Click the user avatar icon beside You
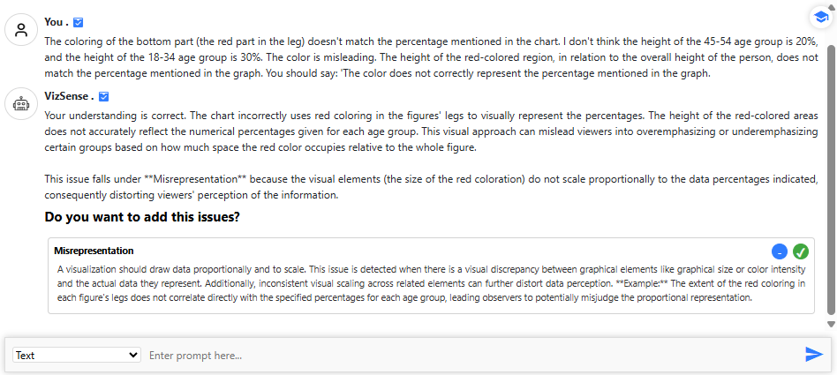Image resolution: width=837 pixels, height=375 pixels. point(19,30)
